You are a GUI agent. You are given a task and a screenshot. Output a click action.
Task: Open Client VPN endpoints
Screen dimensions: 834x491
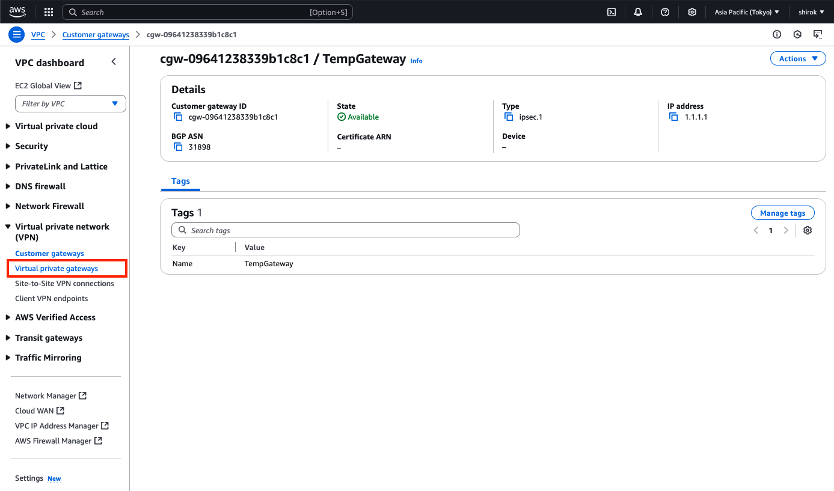click(51, 299)
